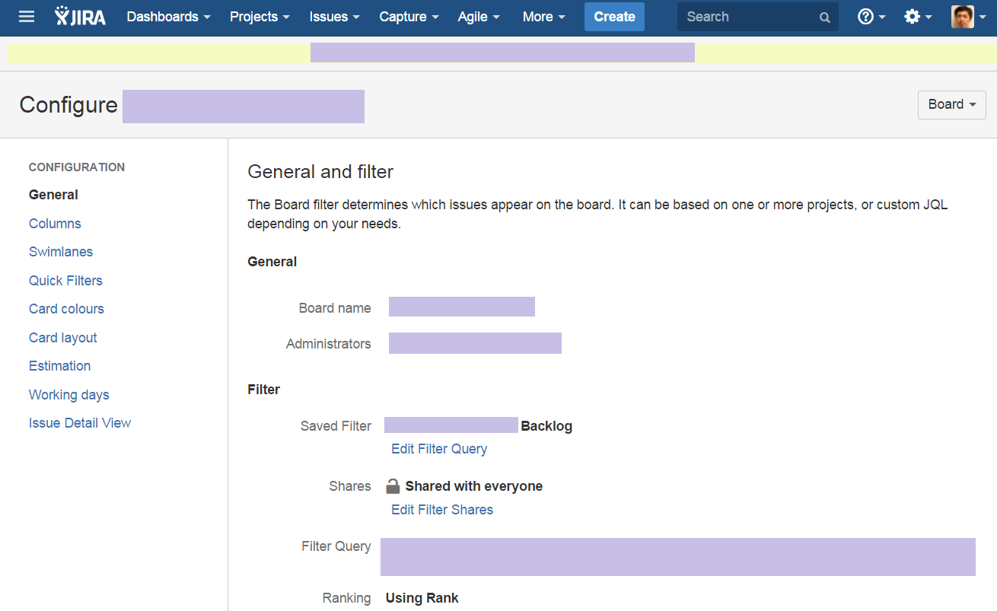Image resolution: width=997 pixels, height=611 pixels.
Task: Click the lock icon beside Shared with everyone
Action: point(393,486)
